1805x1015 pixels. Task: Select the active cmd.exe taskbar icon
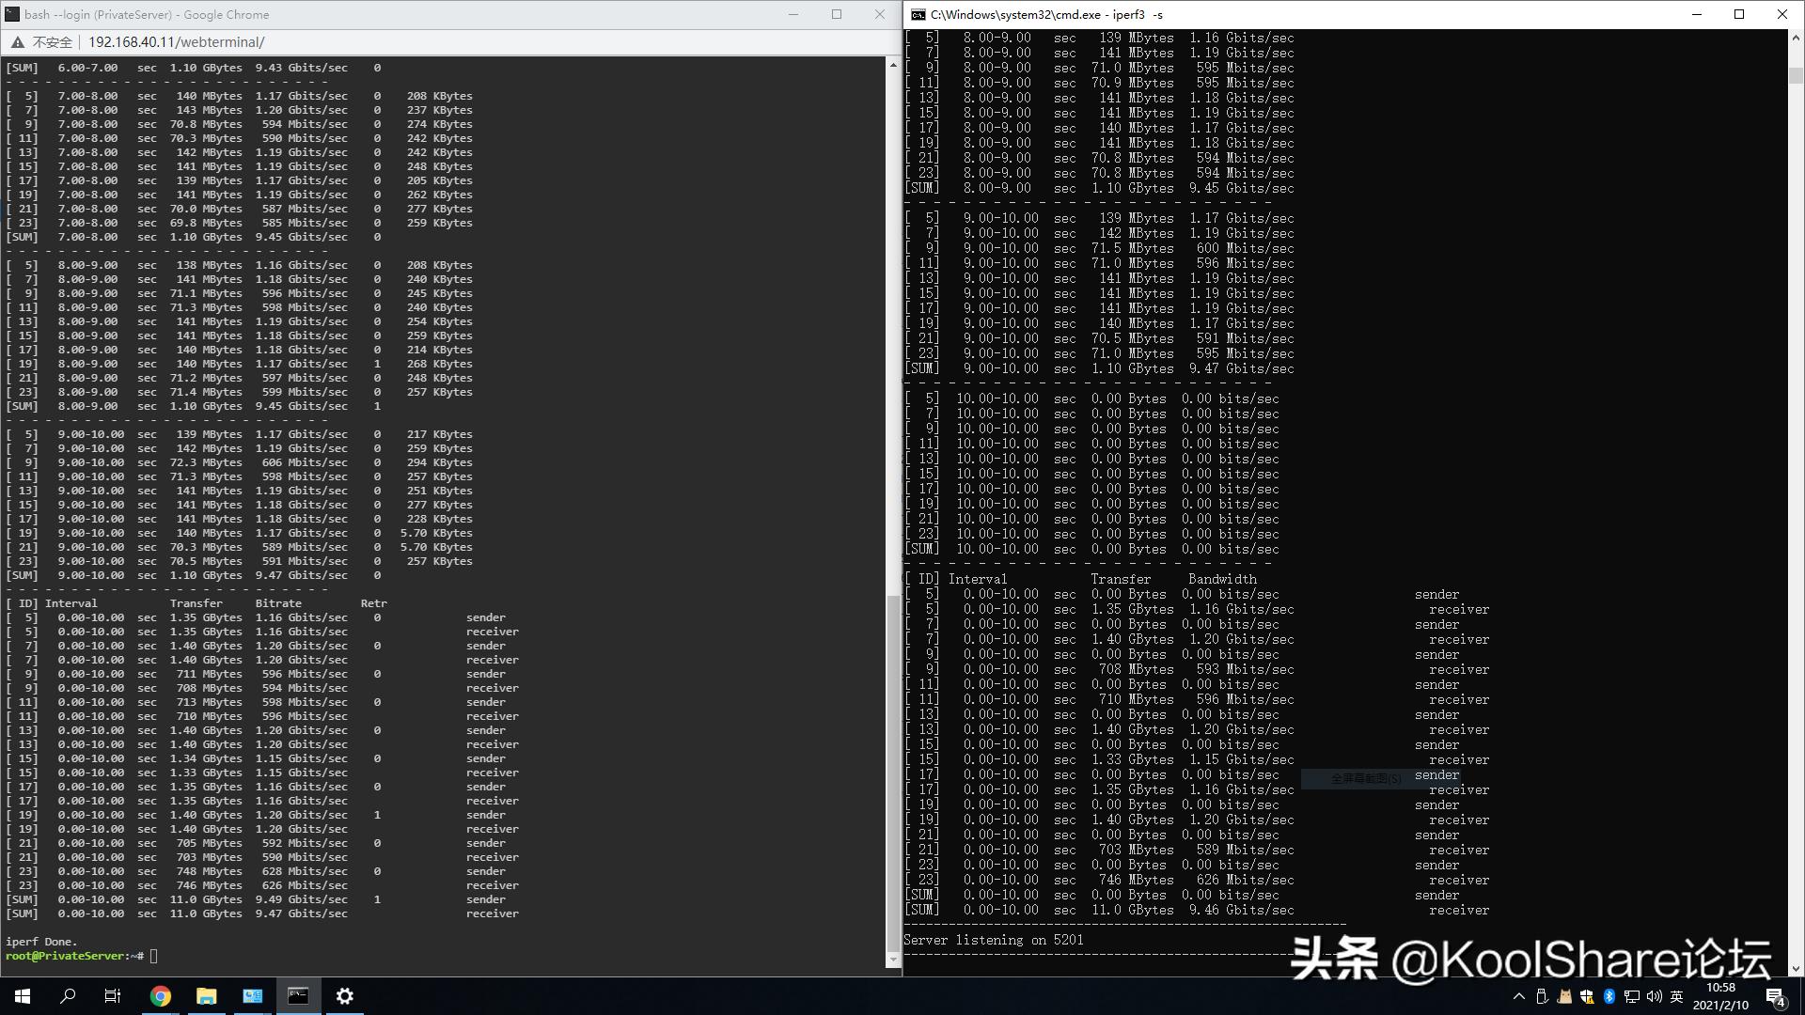[x=299, y=995]
